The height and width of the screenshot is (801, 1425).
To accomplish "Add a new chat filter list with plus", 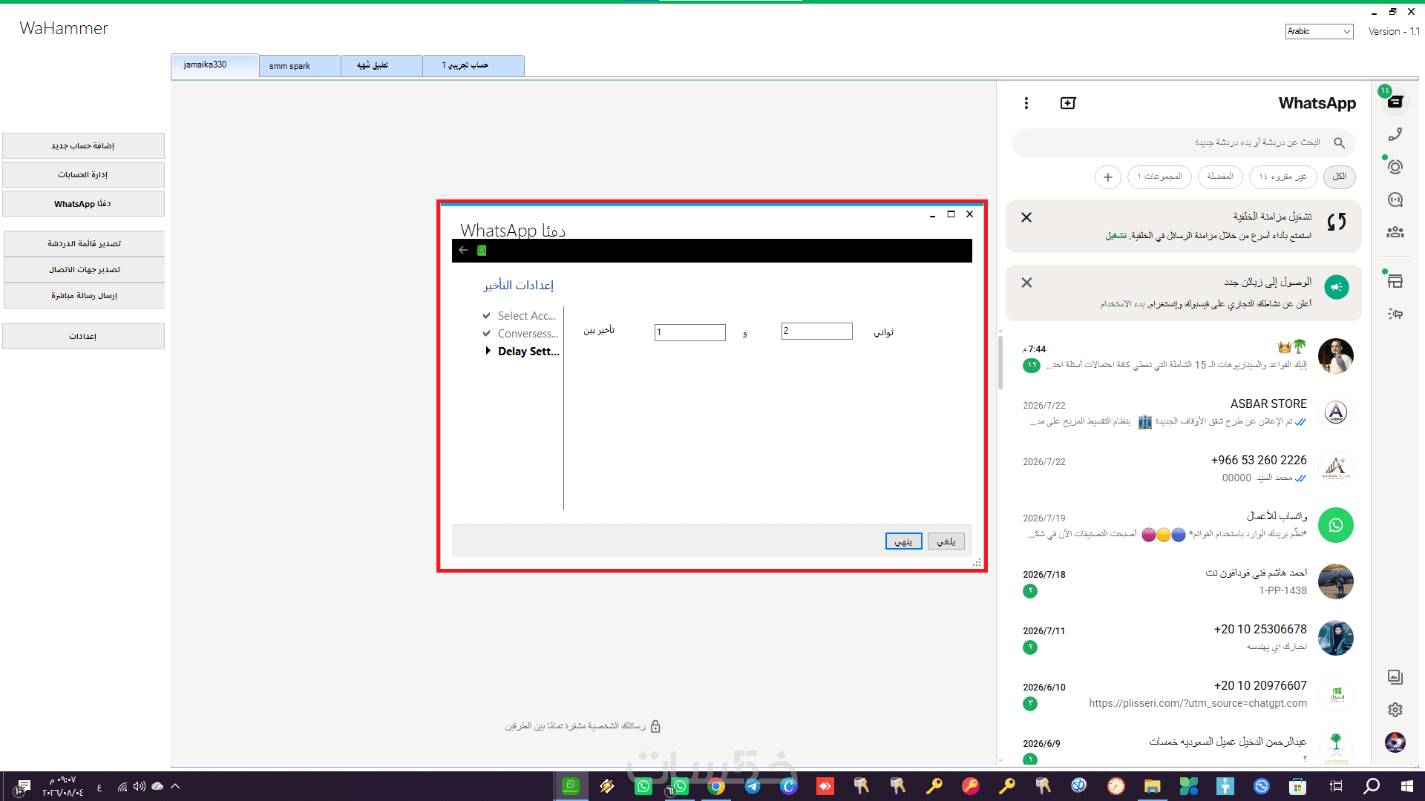I will pos(1108,177).
